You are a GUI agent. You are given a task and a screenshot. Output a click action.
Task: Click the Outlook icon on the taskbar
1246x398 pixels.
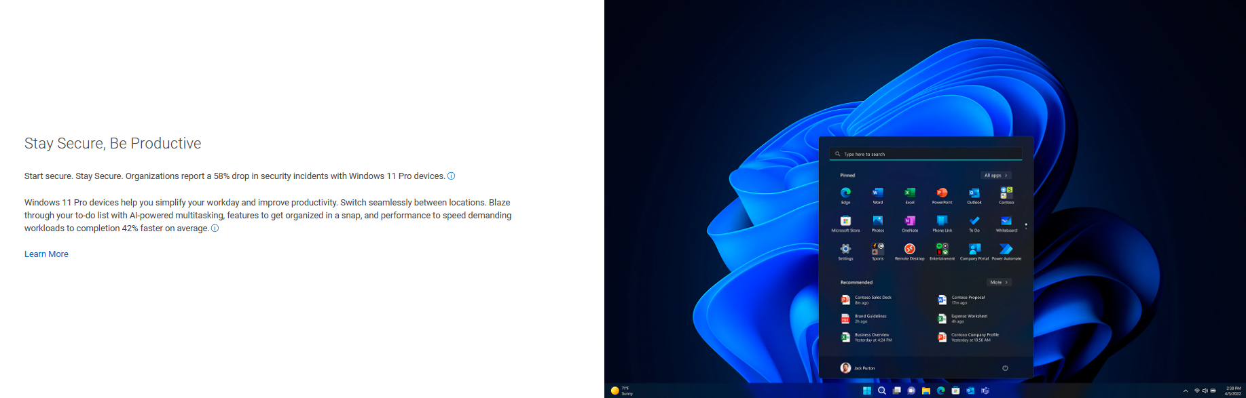[970, 391]
